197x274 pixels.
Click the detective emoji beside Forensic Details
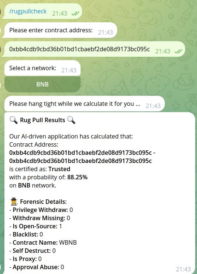pyautogui.click(x=14, y=202)
